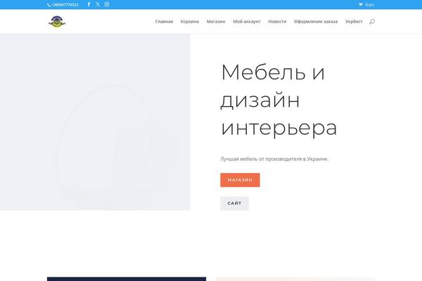Open the shopping cart icon
Viewport: 422px width, 281px height.
361,5
